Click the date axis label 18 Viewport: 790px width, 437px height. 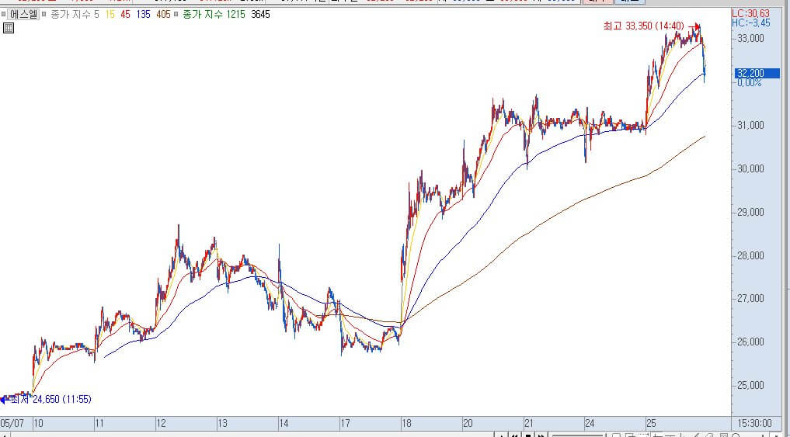coord(406,423)
